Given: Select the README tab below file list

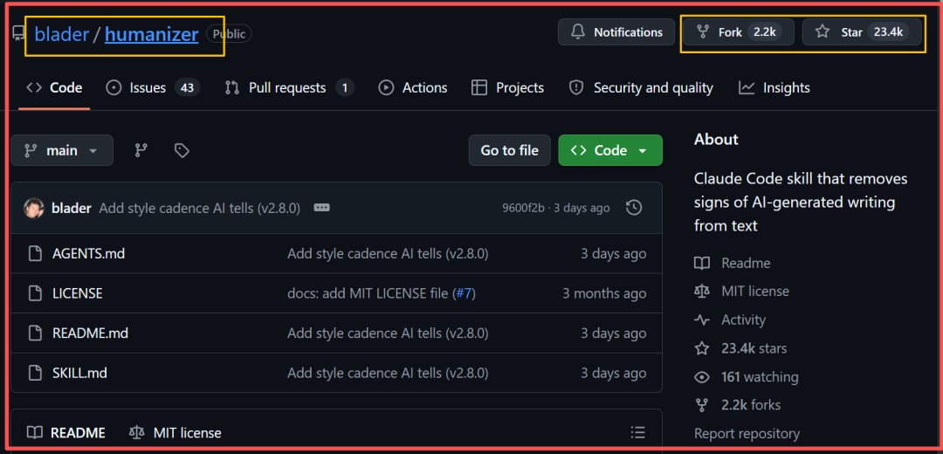Looking at the screenshot, I should (66, 432).
